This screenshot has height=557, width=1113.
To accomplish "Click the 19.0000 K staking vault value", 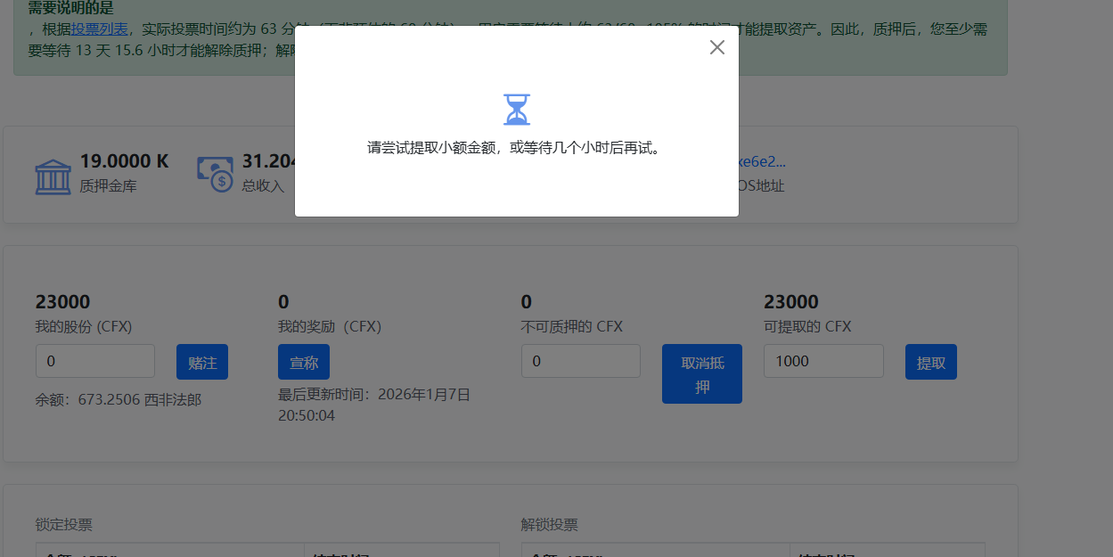I will point(124,161).
